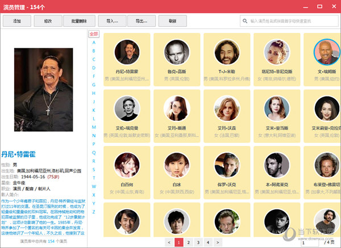Select the 布莱登·弗雷切 actor card
Image resolution: width=341 pixels, height=248 pixels.
[x=322, y=173]
